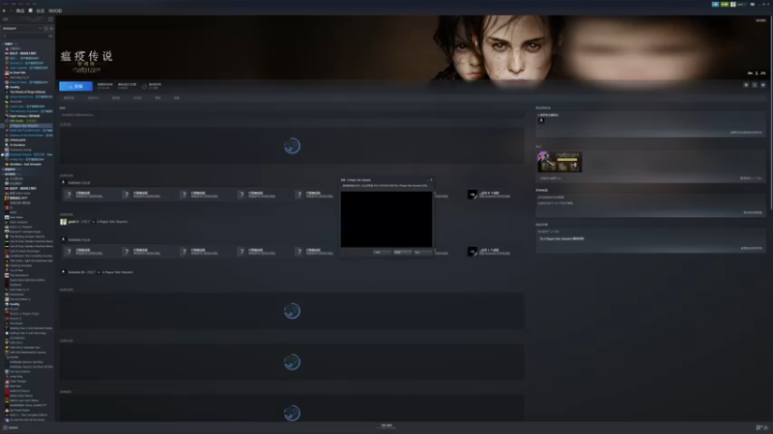Click the controller support icon on banner
This screenshot has width=773, height=434.
763,73
